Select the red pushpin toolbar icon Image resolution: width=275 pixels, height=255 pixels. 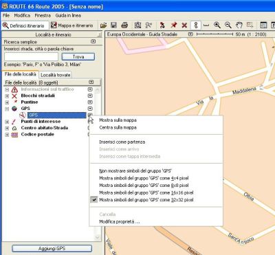point(174,25)
